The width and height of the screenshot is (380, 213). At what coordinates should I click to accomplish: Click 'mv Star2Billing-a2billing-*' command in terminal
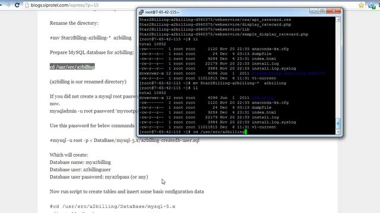(239, 83)
